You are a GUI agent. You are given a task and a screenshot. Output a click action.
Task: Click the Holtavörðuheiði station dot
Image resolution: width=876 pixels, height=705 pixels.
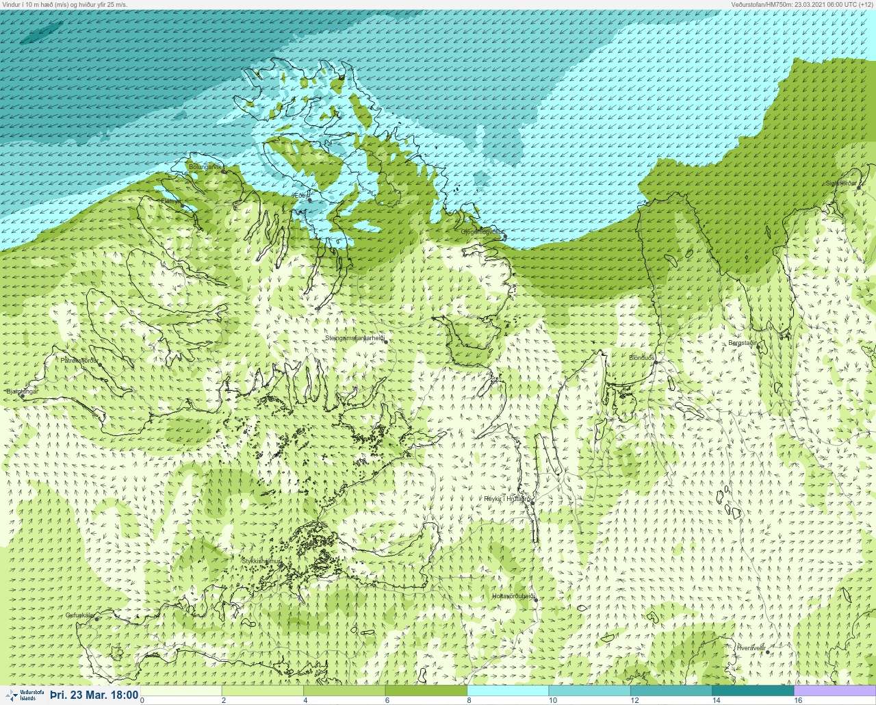coord(536,600)
